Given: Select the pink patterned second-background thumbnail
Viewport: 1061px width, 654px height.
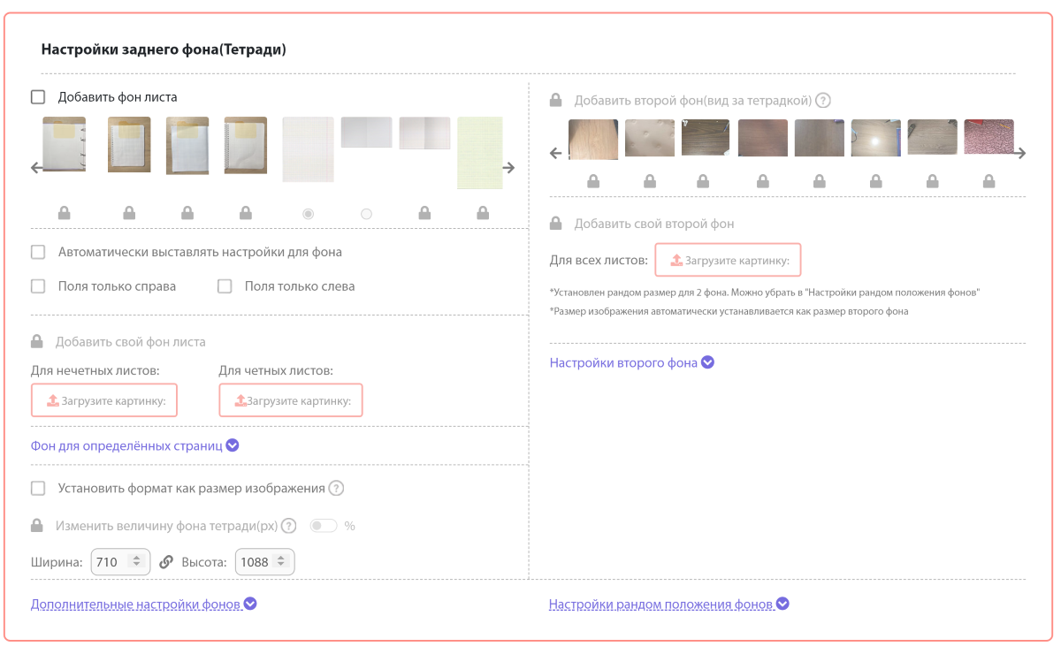Looking at the screenshot, I should [x=988, y=137].
